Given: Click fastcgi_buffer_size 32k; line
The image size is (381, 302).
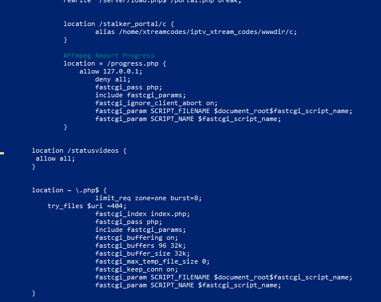Looking at the screenshot, I should (143, 253).
